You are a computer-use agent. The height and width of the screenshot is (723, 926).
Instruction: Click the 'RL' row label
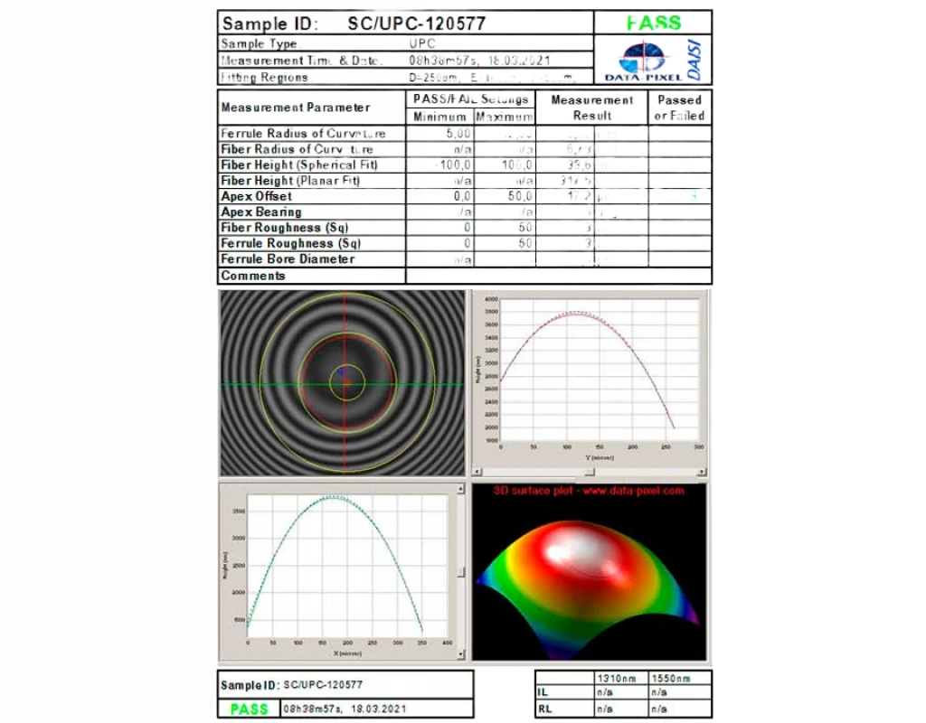point(543,709)
